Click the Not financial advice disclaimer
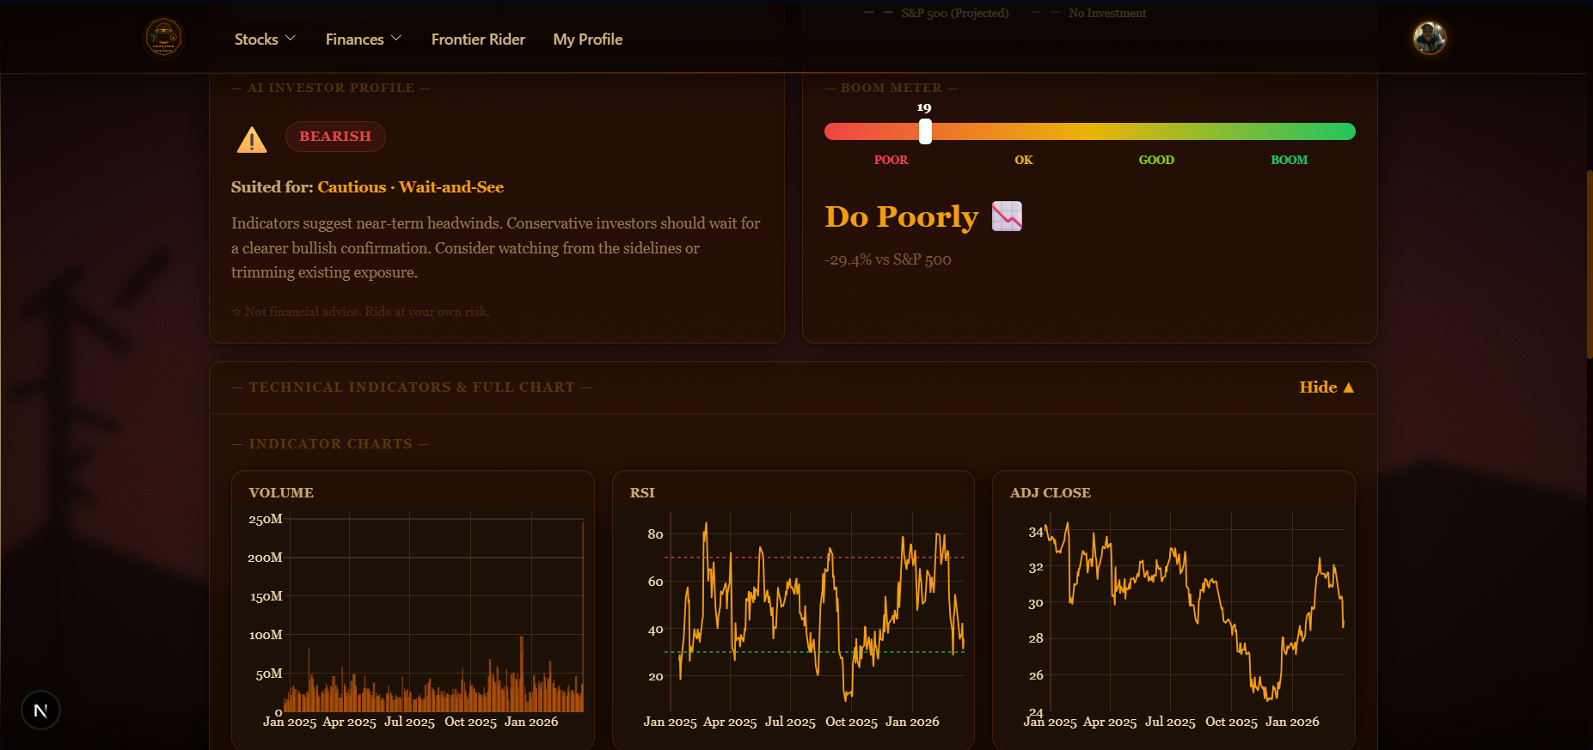The image size is (1593, 750). click(360, 312)
